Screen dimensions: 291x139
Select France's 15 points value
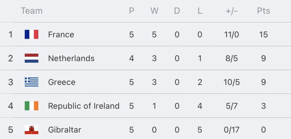263,34
